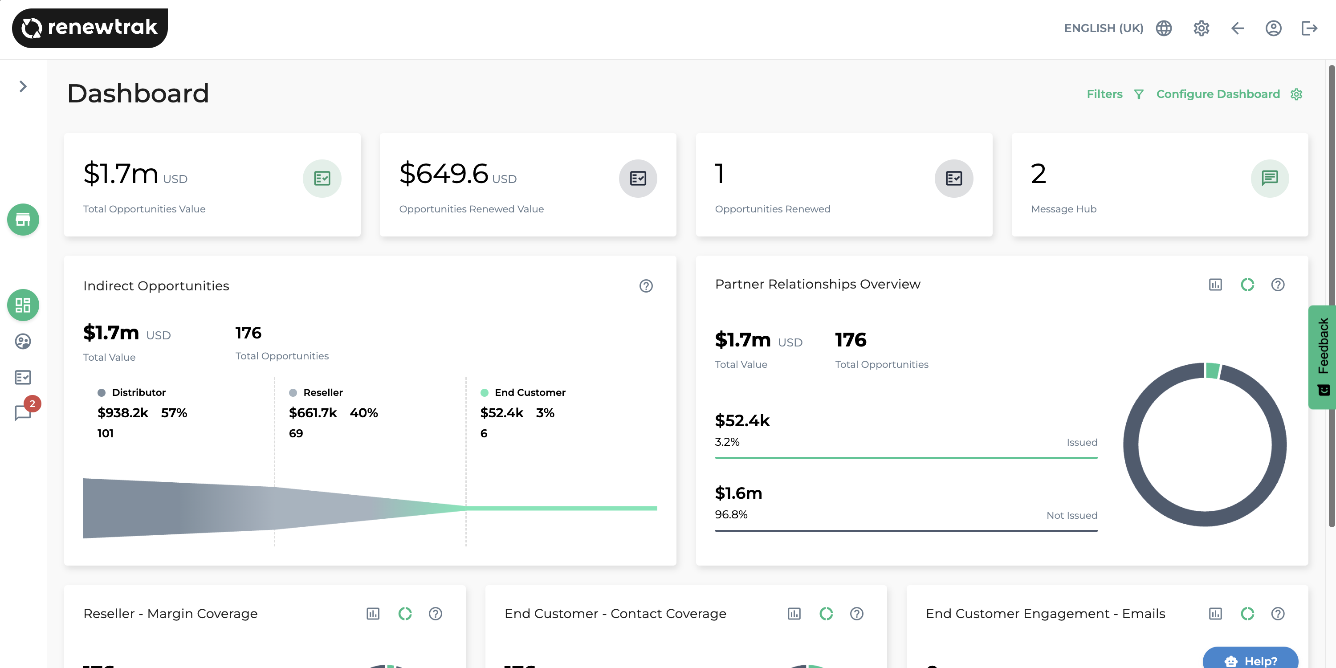Open help for Indirect Opportunities card
Viewport: 1336px width, 668px height.
pyautogui.click(x=646, y=286)
